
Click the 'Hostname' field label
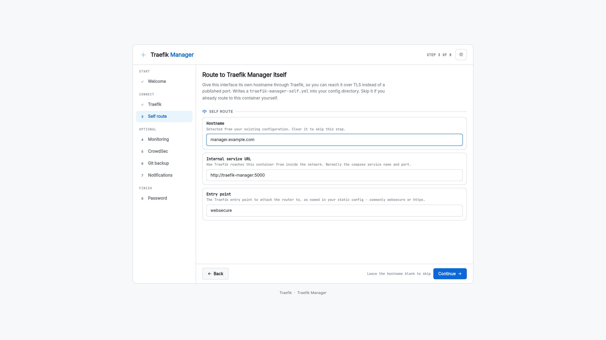(215, 123)
